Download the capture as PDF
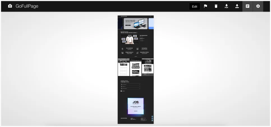271x127 pixels. pyautogui.click(x=226, y=6)
